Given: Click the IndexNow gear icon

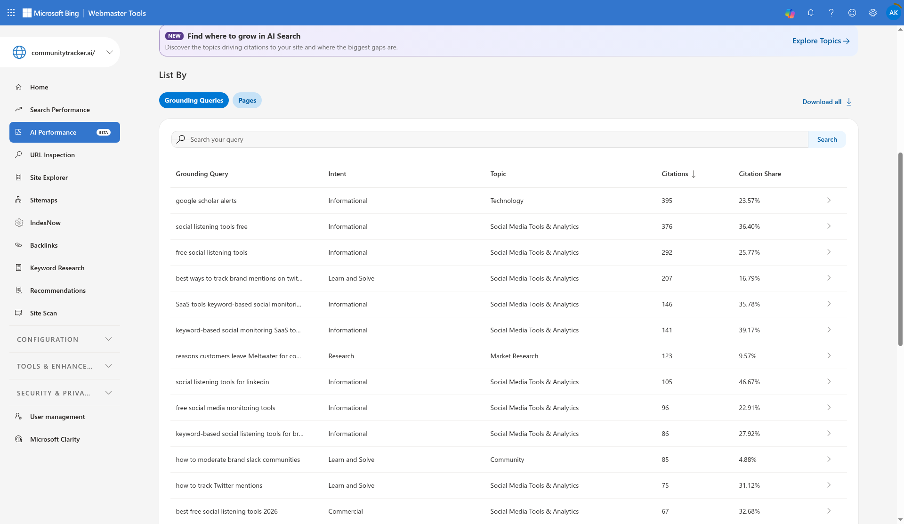Looking at the screenshot, I should [19, 223].
